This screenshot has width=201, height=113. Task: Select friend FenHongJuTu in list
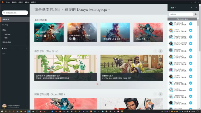click(182, 57)
